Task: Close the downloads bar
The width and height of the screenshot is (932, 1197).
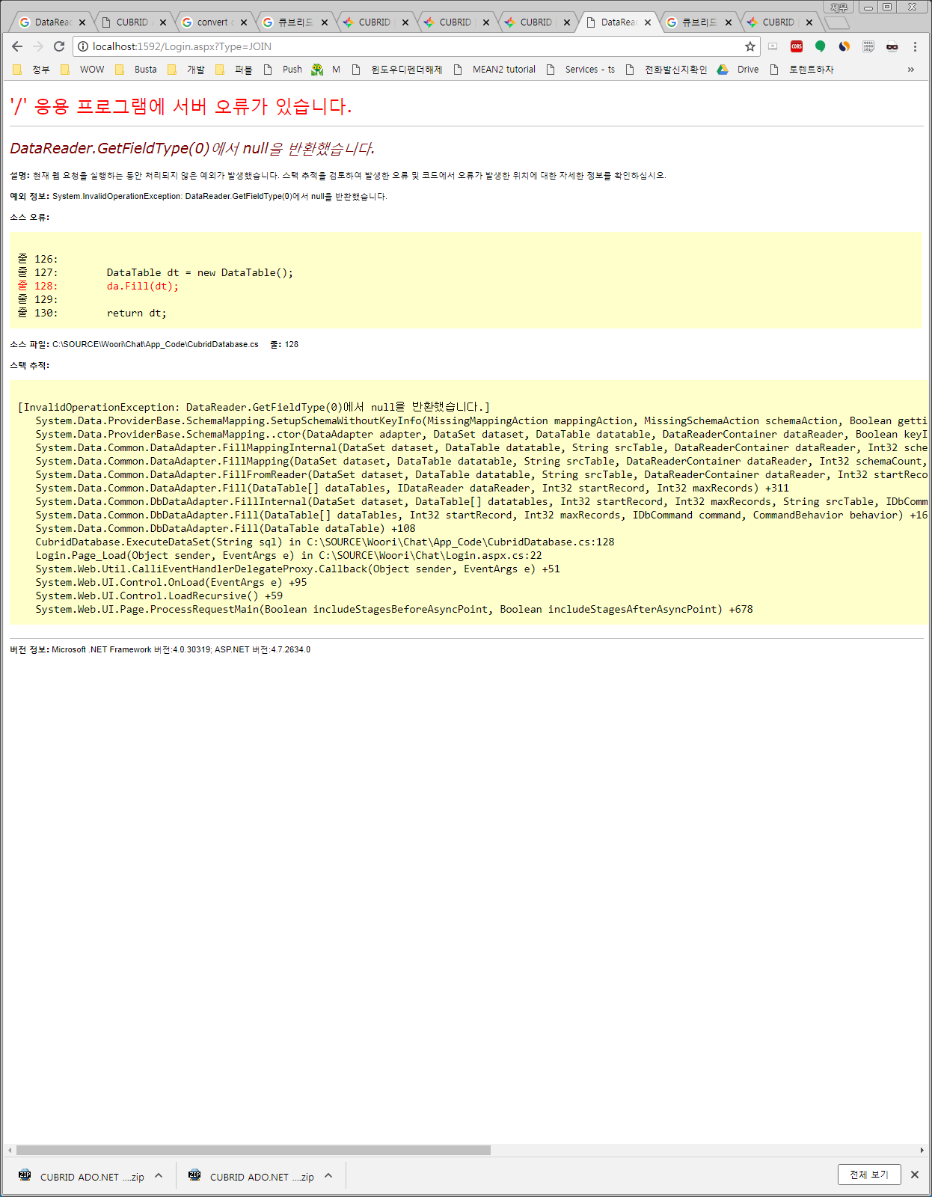Action: 914,1175
